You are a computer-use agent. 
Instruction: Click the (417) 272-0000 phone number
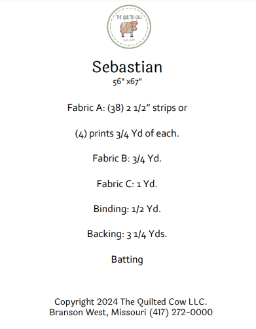click(181, 312)
